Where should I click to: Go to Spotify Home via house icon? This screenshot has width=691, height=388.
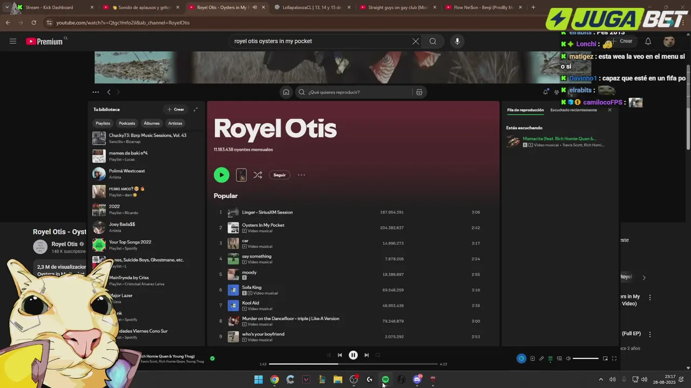coord(286,92)
